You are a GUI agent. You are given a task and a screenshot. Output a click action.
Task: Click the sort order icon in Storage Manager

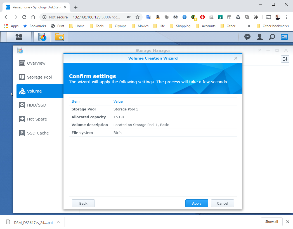pos(285,59)
